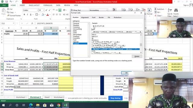Open the AutoSum dropdown arrow
The width and height of the screenshot is (193, 108).
[x=166, y=9]
